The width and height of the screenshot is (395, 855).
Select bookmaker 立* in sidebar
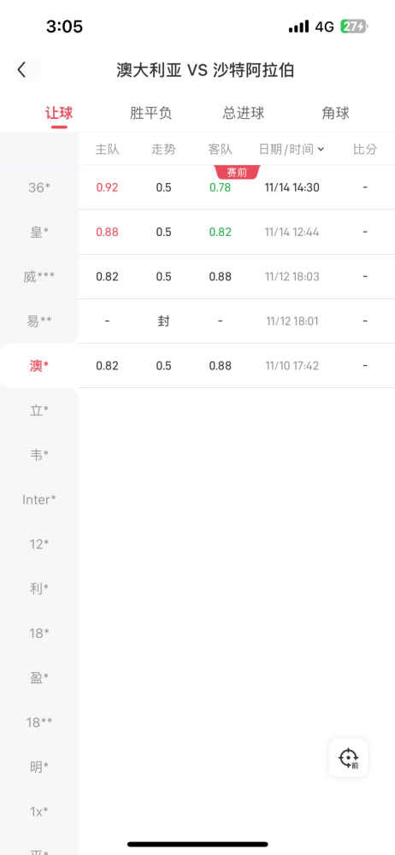tap(39, 410)
